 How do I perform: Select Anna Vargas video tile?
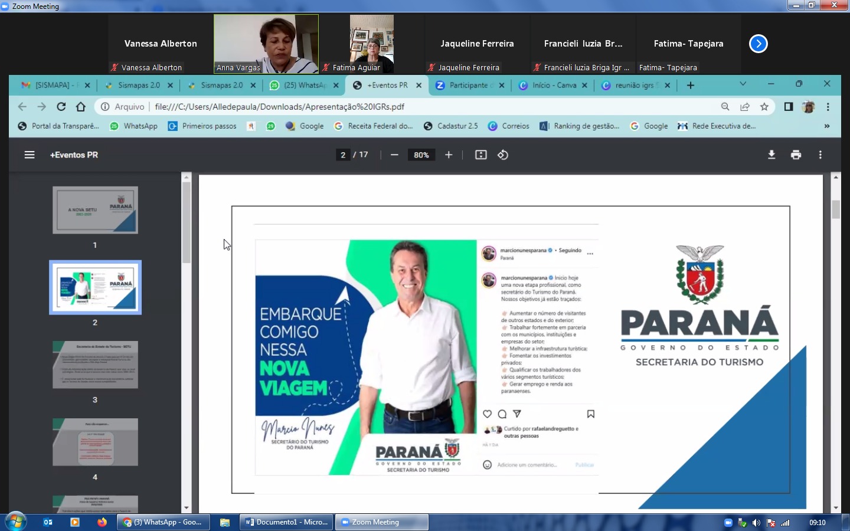coord(266,44)
